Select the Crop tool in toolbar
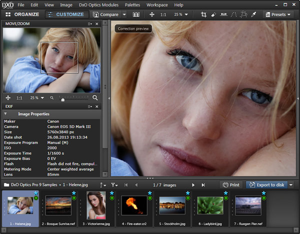This screenshot has width=300, height=234. 204,14
